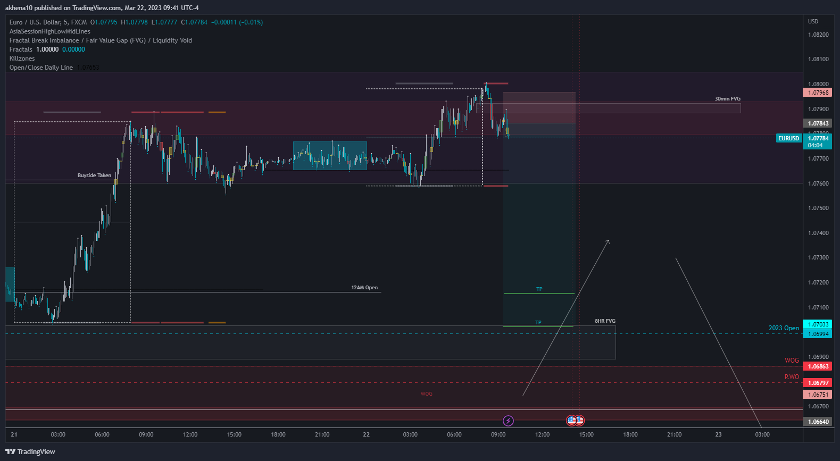Click the purple lightning event icon

[508, 421]
